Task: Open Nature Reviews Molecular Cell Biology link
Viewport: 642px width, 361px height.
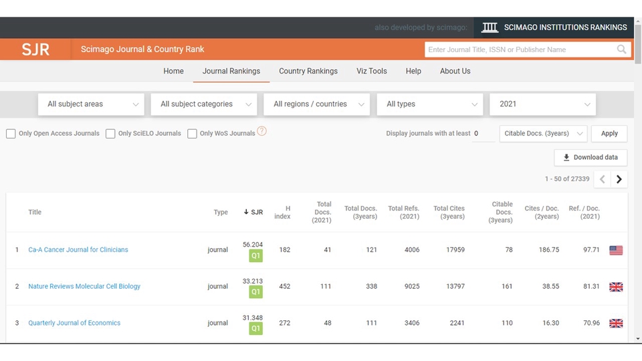Action: click(x=84, y=286)
